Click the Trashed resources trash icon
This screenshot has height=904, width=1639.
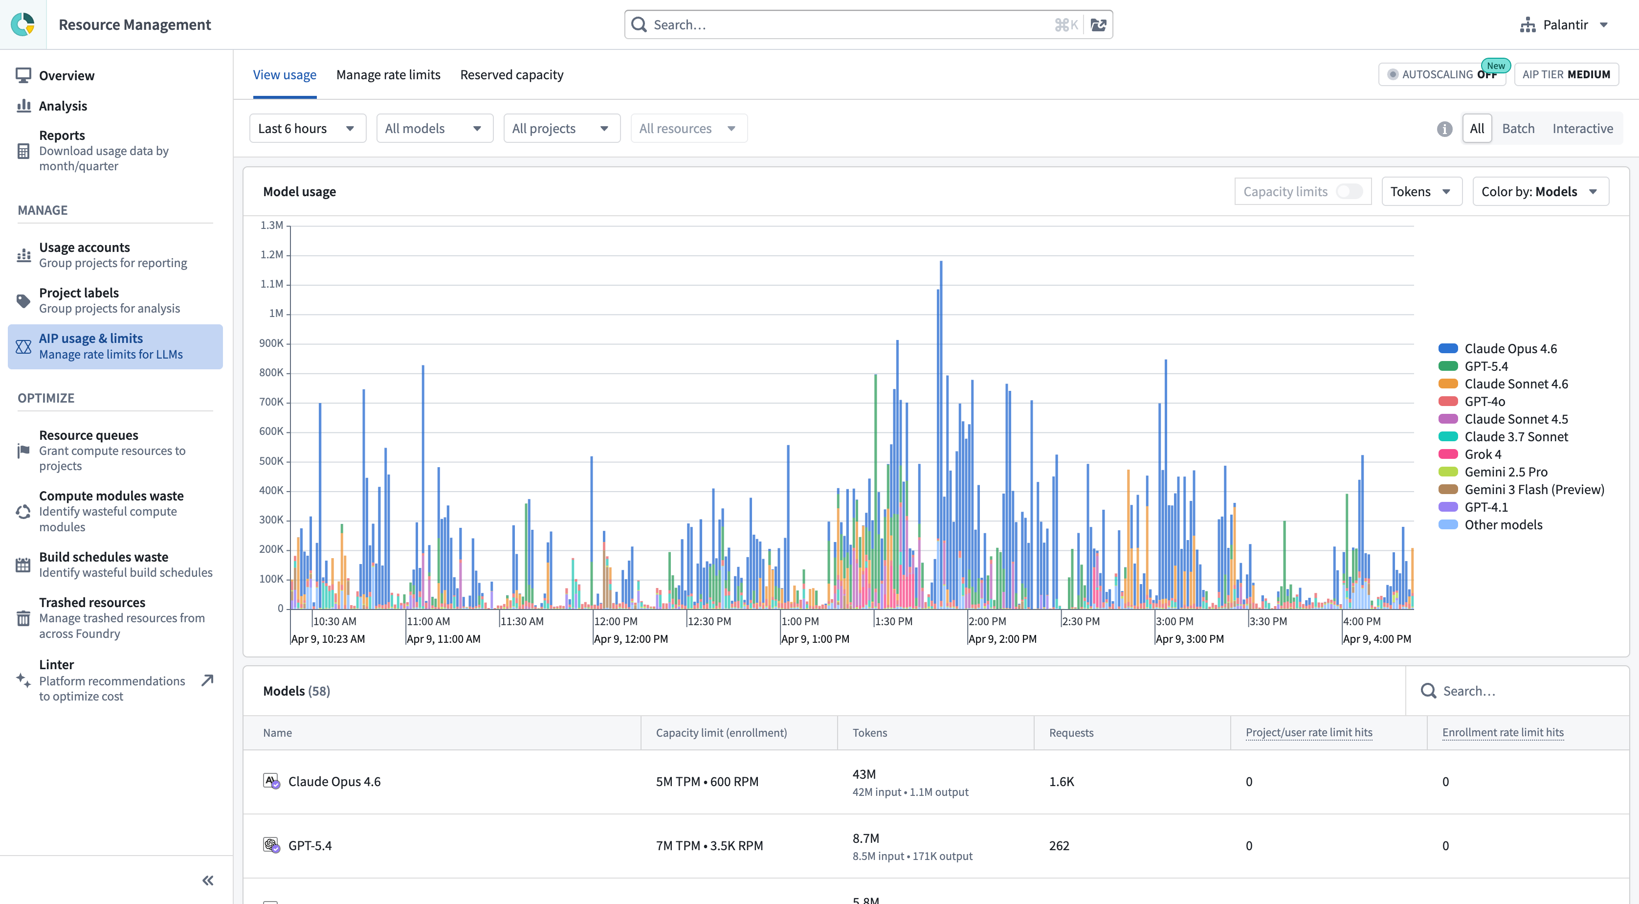click(23, 617)
